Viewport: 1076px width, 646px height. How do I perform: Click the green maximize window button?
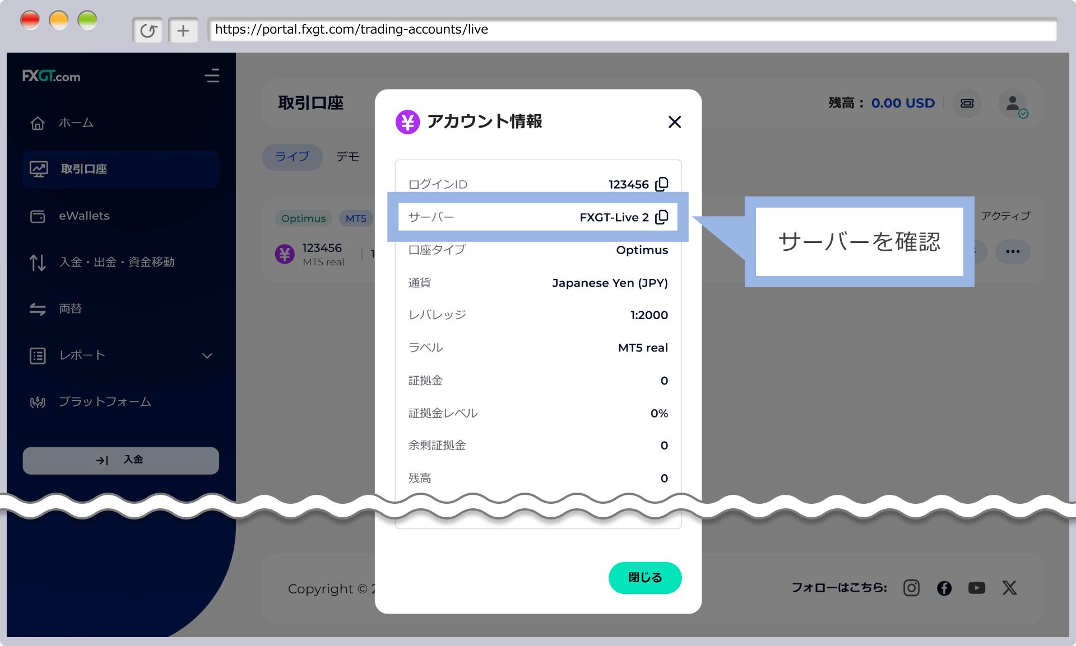tap(87, 21)
